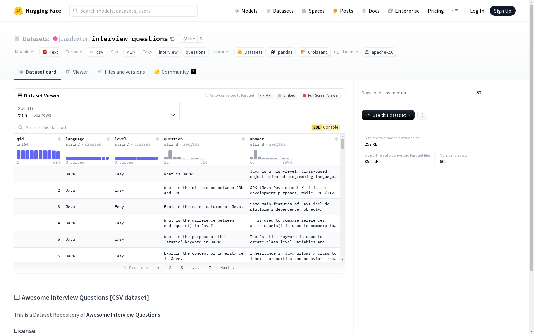Click the question lengths histogram
The width and height of the screenshot is (534, 334).
click(186, 155)
